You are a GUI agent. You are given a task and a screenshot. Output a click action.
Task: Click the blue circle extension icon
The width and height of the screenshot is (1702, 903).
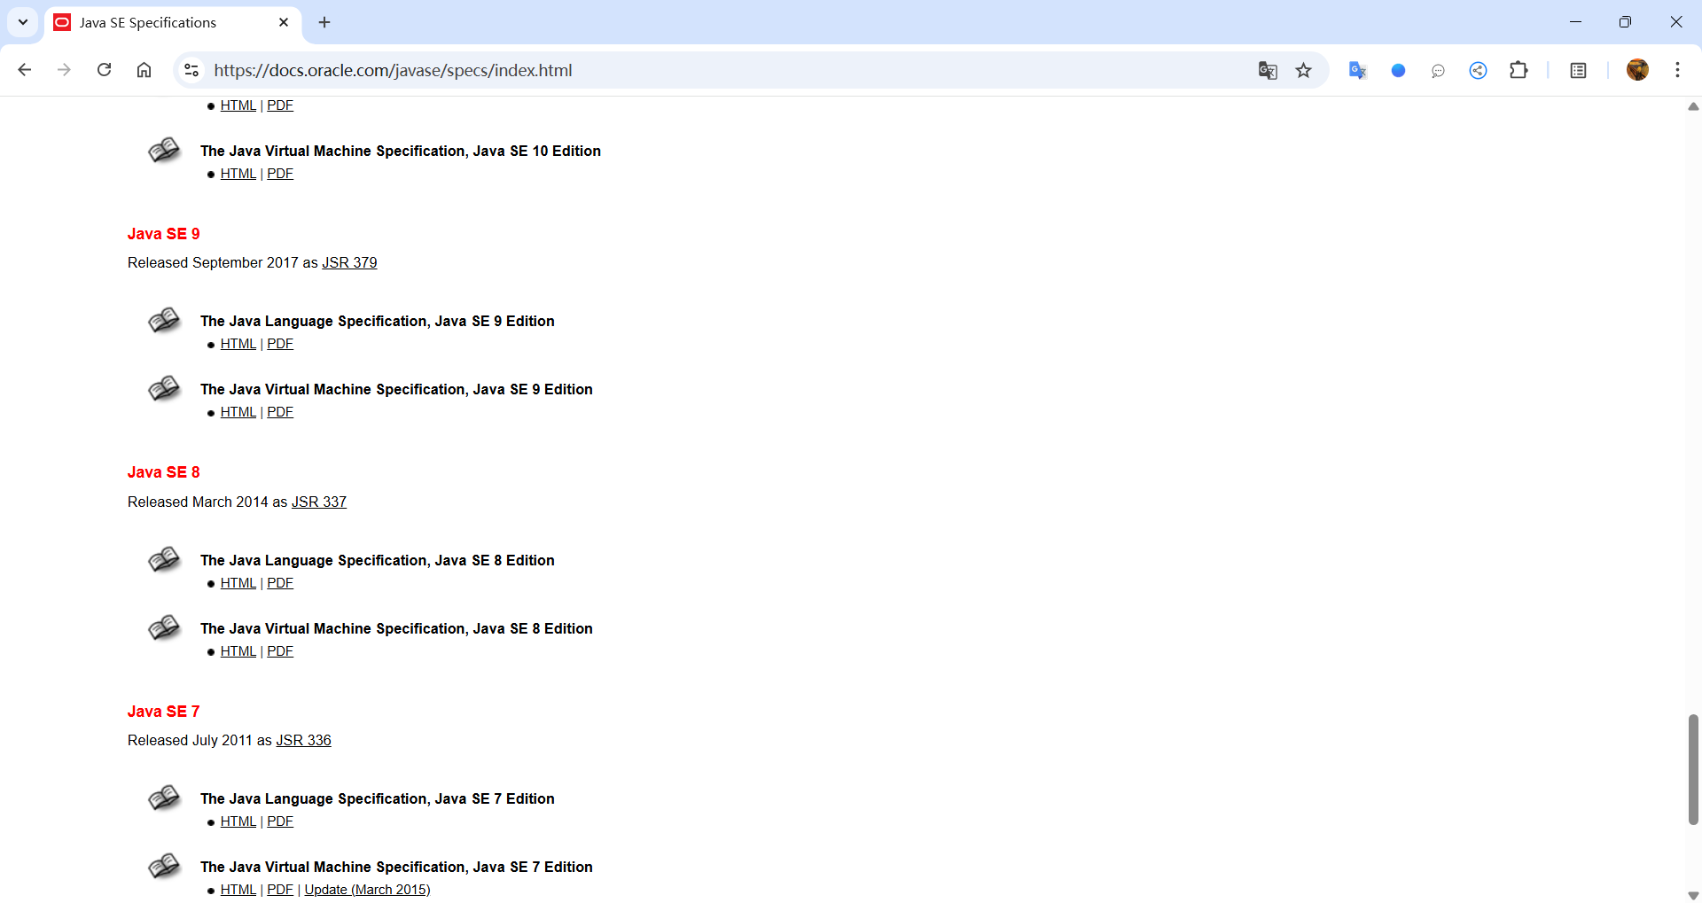click(1398, 70)
